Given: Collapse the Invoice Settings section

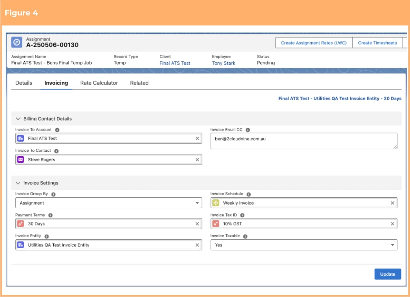Looking at the screenshot, I should pos(18,183).
